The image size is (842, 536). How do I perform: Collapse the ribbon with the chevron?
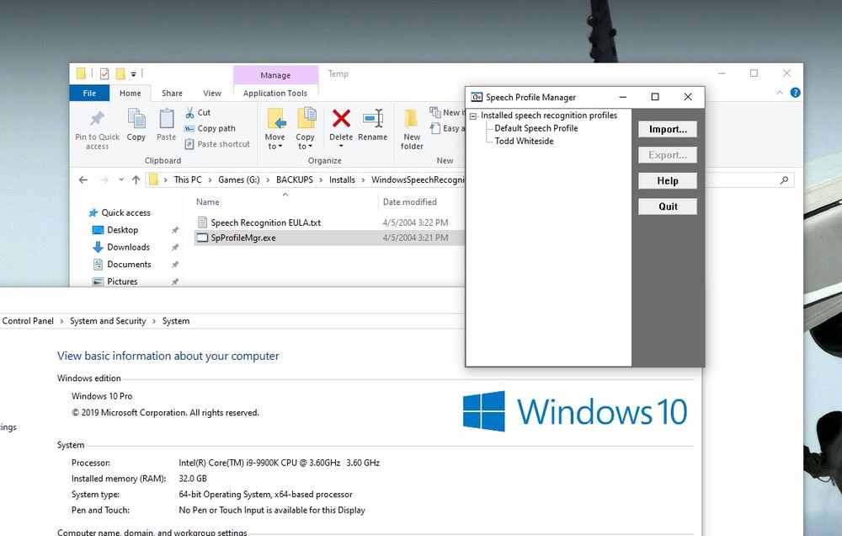coord(779,93)
